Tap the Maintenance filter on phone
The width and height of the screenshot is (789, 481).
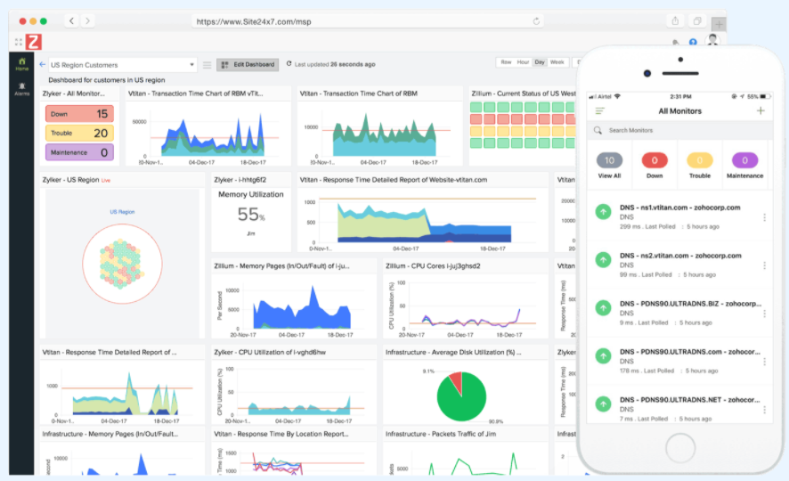pos(744,161)
